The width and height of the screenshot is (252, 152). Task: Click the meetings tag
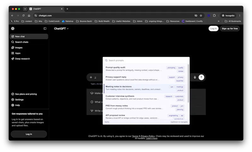(180, 87)
